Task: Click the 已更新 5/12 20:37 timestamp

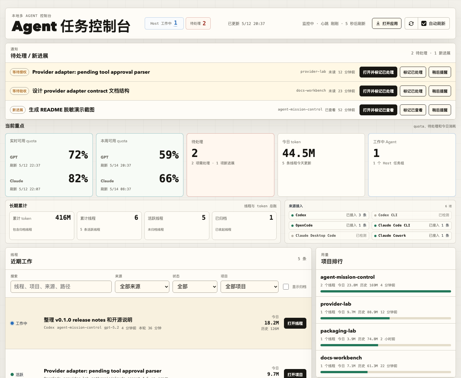Action: tap(246, 24)
